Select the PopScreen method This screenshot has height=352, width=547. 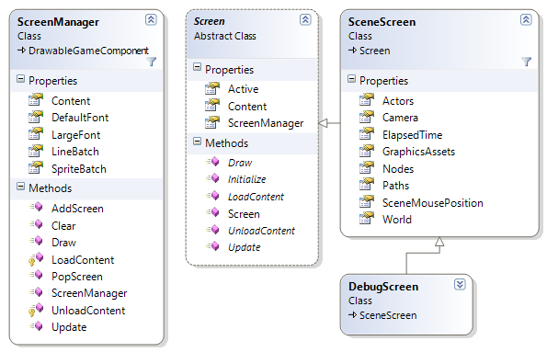(x=77, y=277)
